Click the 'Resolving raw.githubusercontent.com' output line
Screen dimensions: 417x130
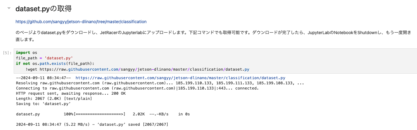click(160, 83)
